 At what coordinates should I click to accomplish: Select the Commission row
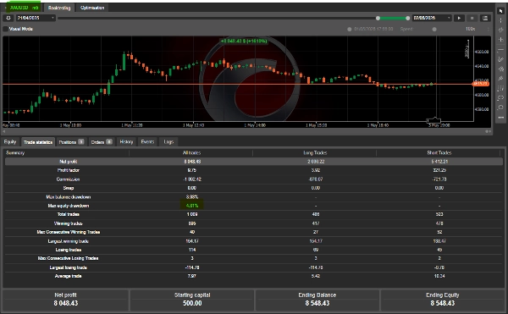[253, 179]
